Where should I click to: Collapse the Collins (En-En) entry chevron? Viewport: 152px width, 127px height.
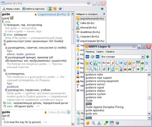(68, 112)
